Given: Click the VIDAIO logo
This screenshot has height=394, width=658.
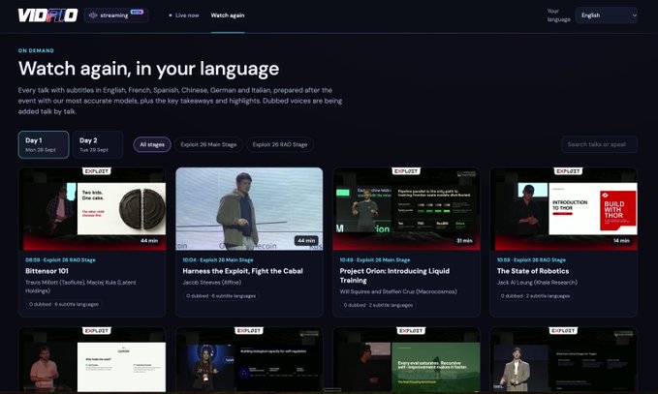Looking at the screenshot, I should coord(47,15).
